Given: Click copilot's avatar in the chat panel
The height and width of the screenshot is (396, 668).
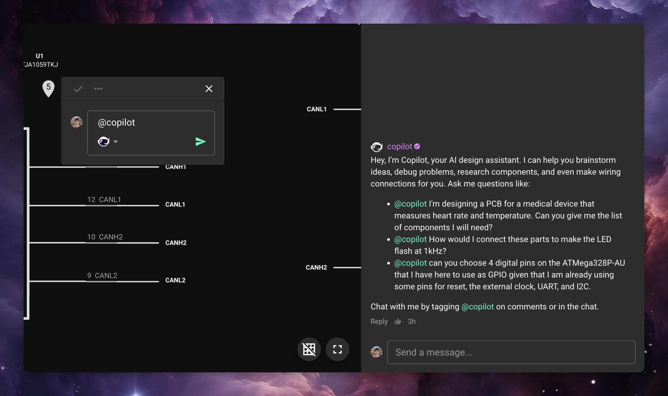Looking at the screenshot, I should click(x=377, y=146).
